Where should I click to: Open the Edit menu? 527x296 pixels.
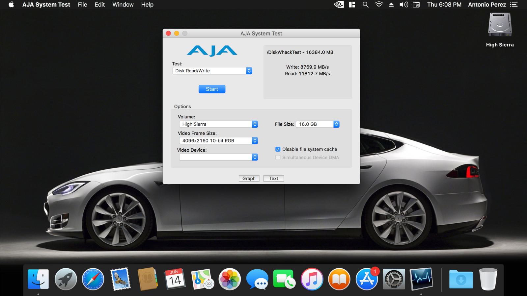100,5
